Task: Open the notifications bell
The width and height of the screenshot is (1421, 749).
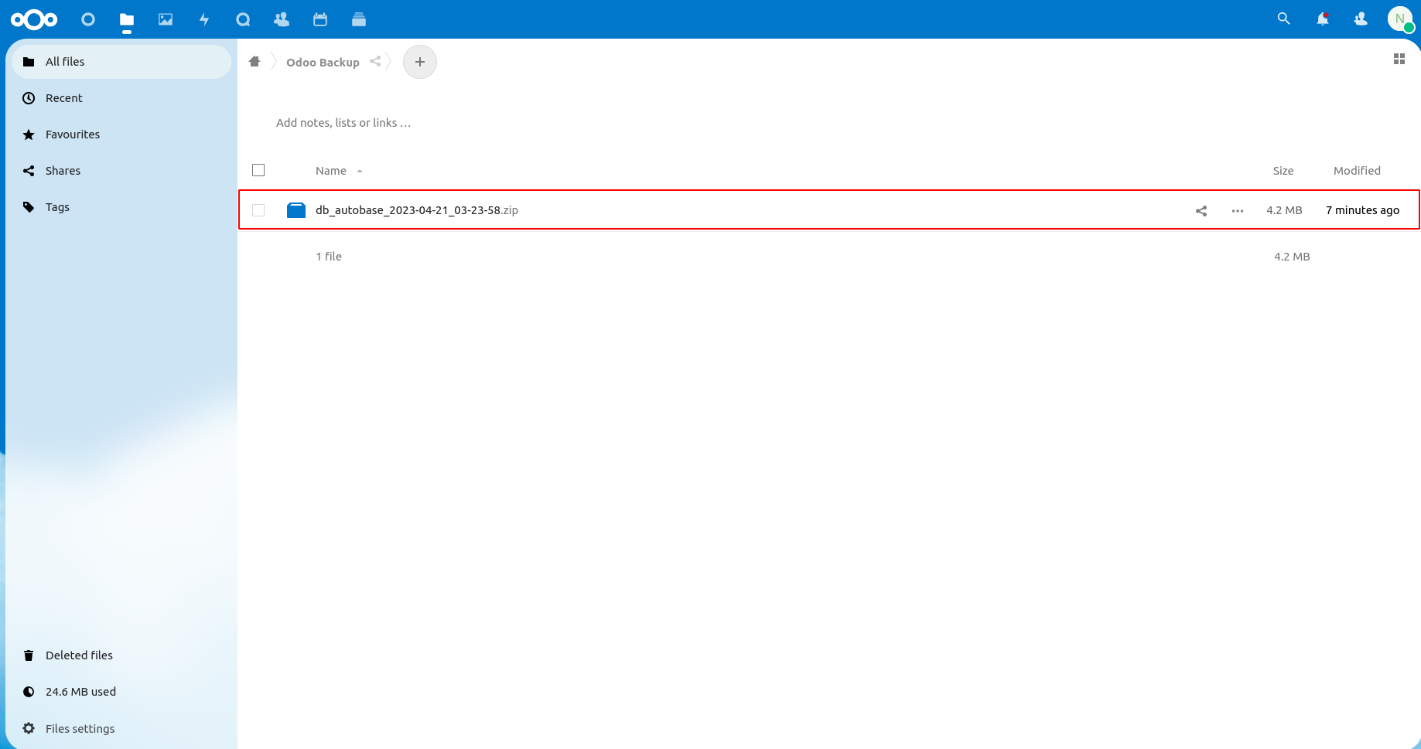Action: pyautogui.click(x=1322, y=19)
